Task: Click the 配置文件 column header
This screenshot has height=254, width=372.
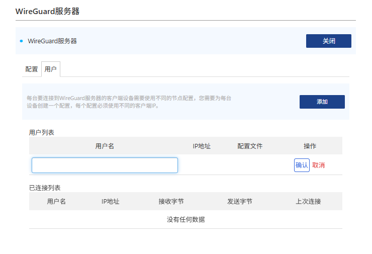Action: pyautogui.click(x=250, y=146)
